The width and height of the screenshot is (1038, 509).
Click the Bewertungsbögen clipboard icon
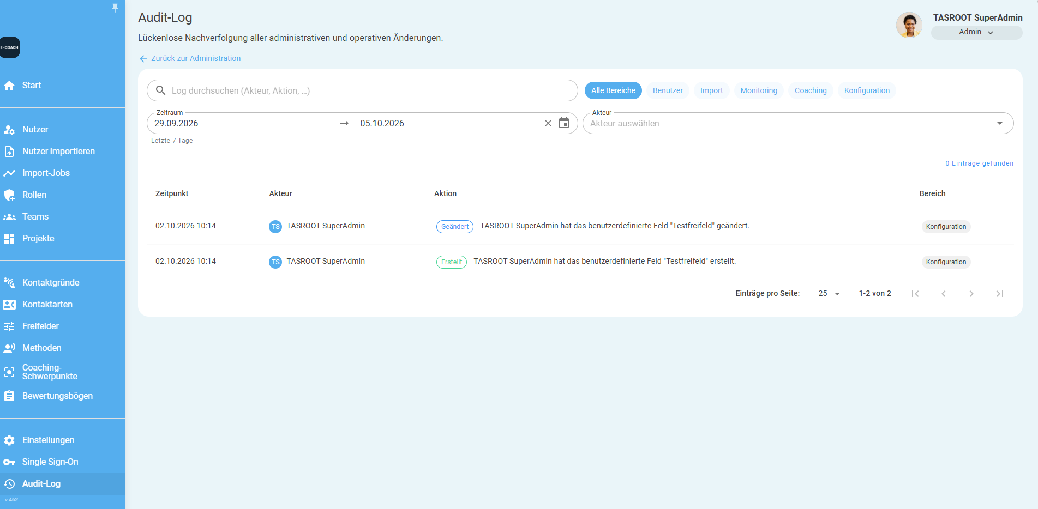9,396
